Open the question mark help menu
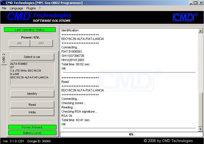 point(40,8)
